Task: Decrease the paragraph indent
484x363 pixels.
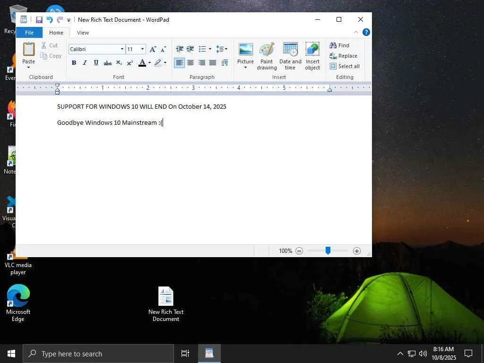Action: 179,49
